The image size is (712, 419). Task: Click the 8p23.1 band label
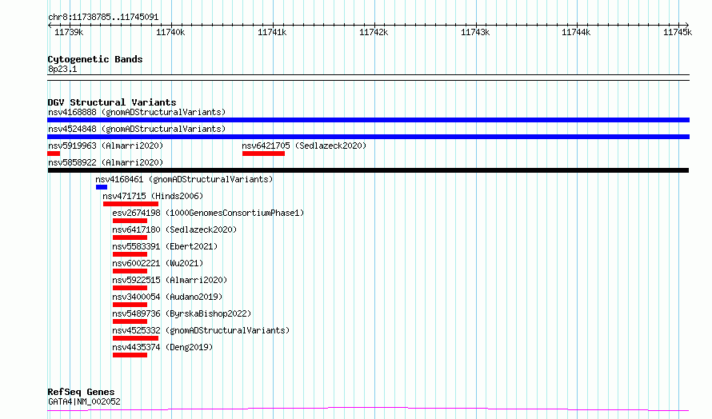click(62, 69)
